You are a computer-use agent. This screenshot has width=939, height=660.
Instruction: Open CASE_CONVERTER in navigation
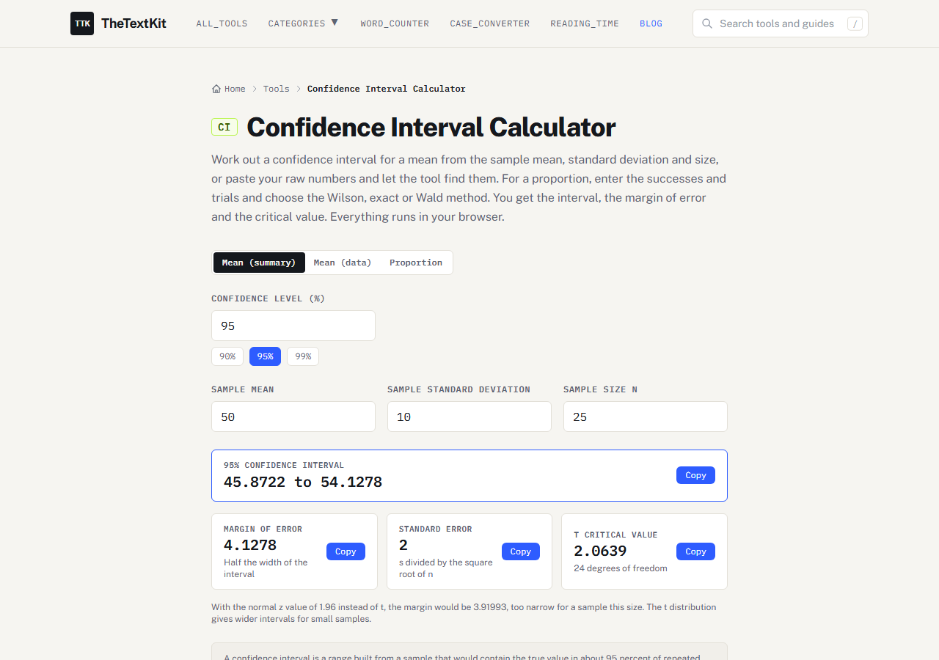490,23
